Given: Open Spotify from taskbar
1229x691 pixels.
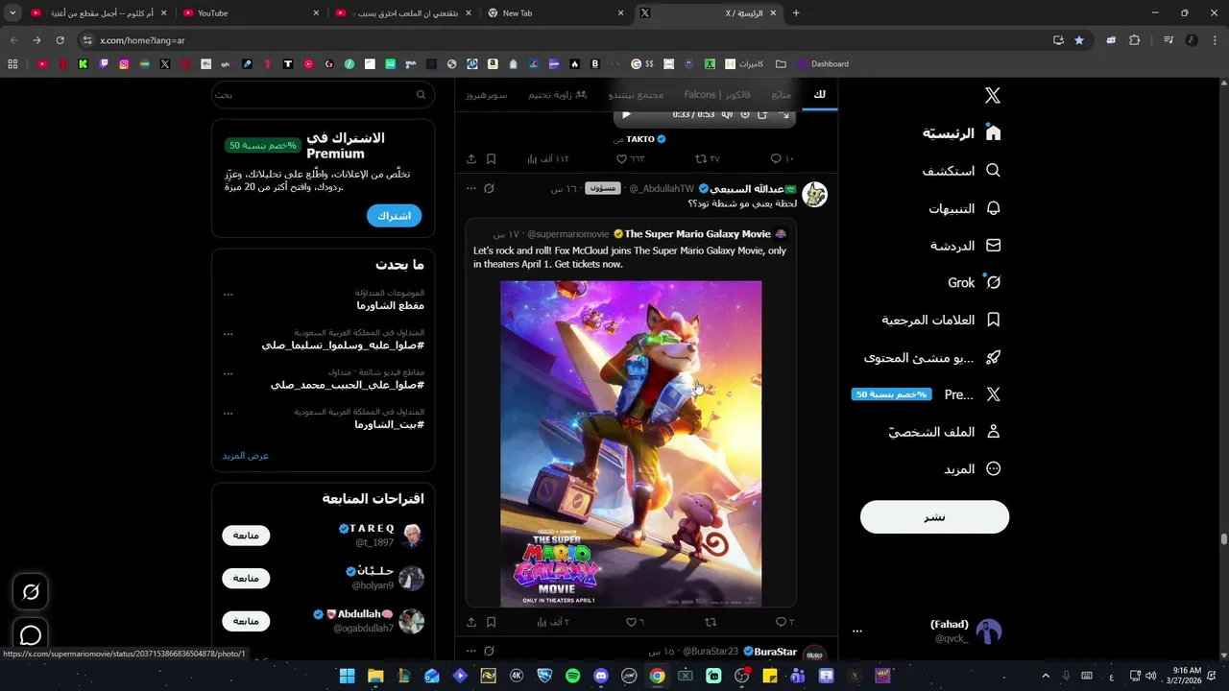Looking at the screenshot, I should click(x=573, y=676).
